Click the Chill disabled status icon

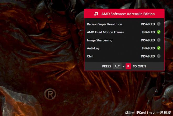click(x=159, y=56)
